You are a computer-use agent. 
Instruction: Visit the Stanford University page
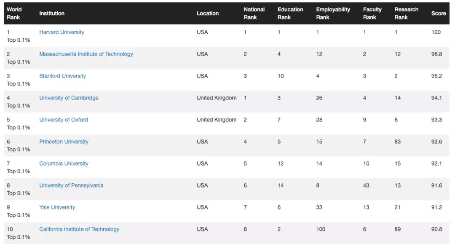(62, 76)
